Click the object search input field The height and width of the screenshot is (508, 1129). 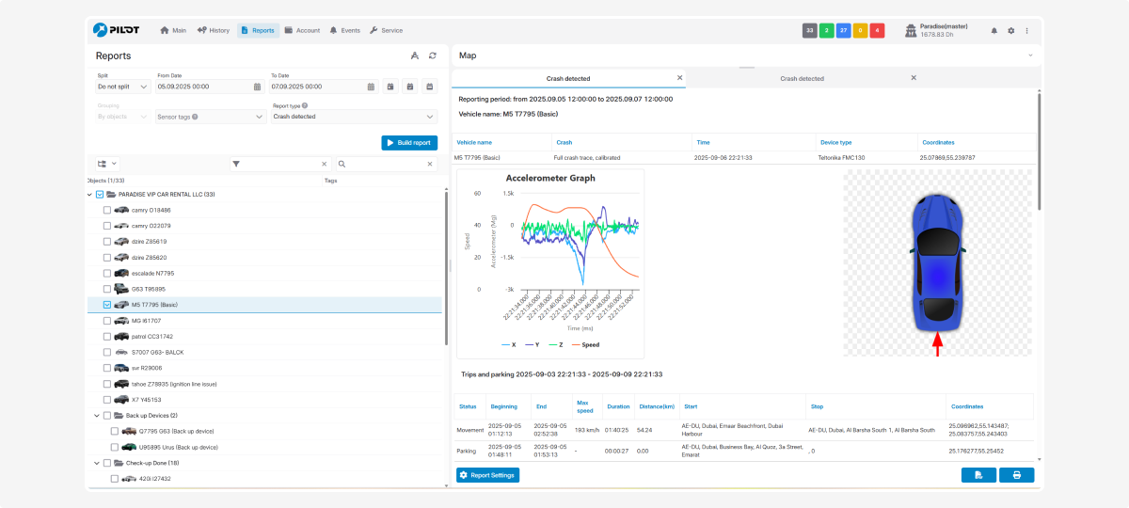pos(386,164)
